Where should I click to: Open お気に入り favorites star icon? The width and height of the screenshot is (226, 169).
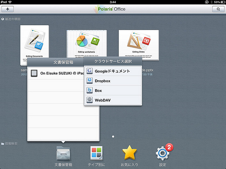[x=129, y=153]
